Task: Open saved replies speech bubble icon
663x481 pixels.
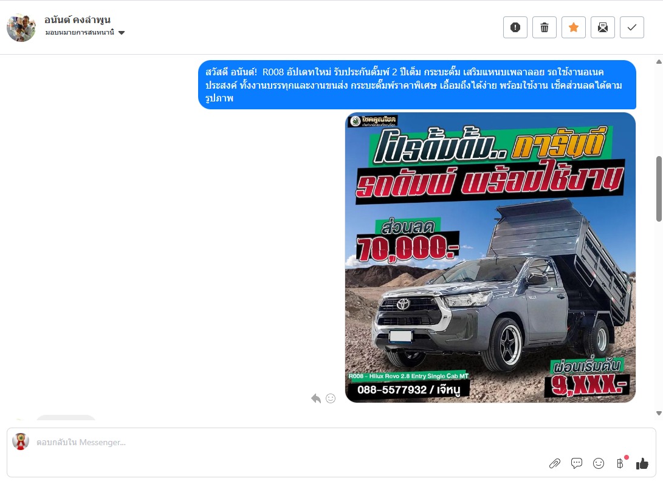Action: [576, 463]
